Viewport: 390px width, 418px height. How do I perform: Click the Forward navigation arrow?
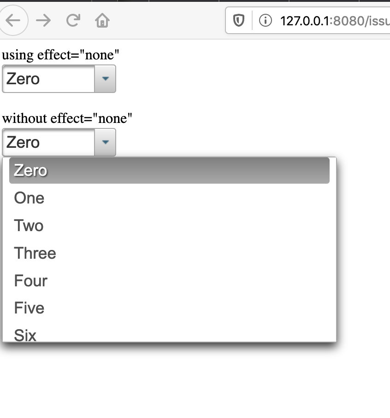tap(44, 20)
